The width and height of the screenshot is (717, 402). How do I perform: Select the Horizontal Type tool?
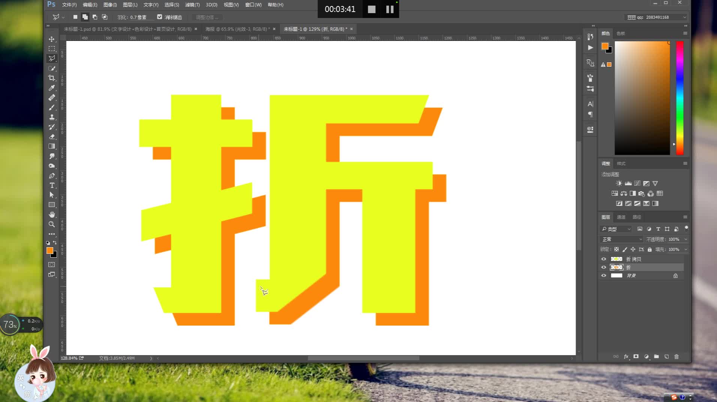52,185
